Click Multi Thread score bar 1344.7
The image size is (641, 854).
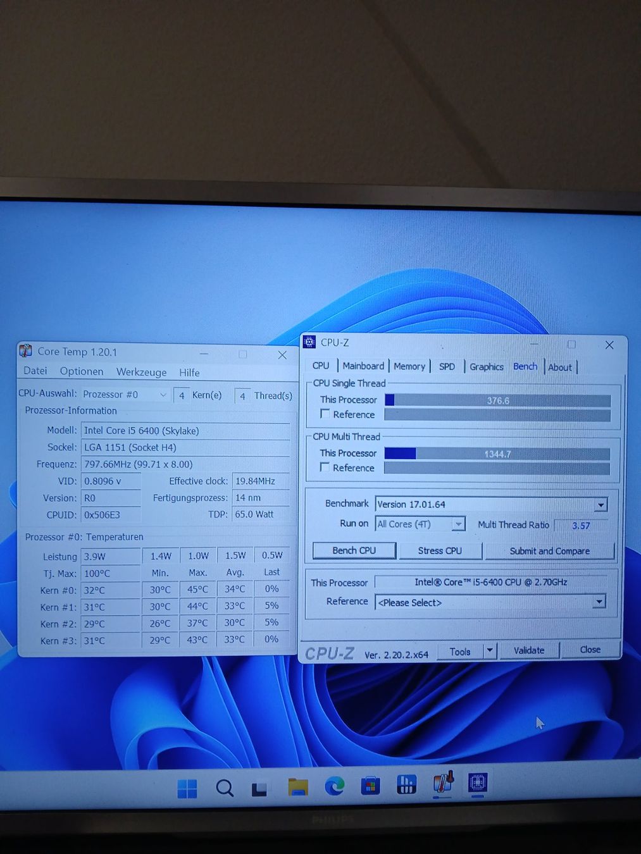pos(497,454)
